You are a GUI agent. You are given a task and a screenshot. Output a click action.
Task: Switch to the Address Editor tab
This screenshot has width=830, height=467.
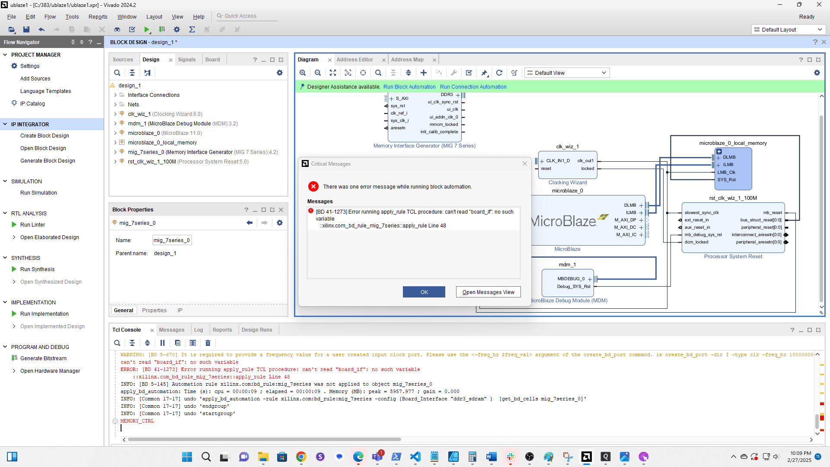tap(354, 60)
